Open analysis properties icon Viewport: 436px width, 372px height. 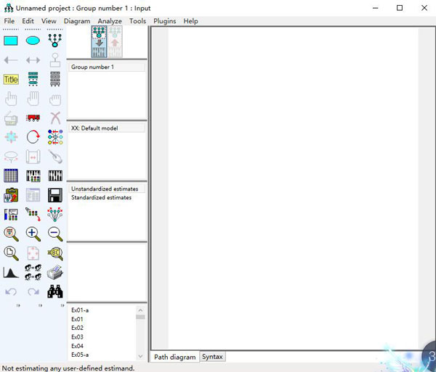pos(33,176)
